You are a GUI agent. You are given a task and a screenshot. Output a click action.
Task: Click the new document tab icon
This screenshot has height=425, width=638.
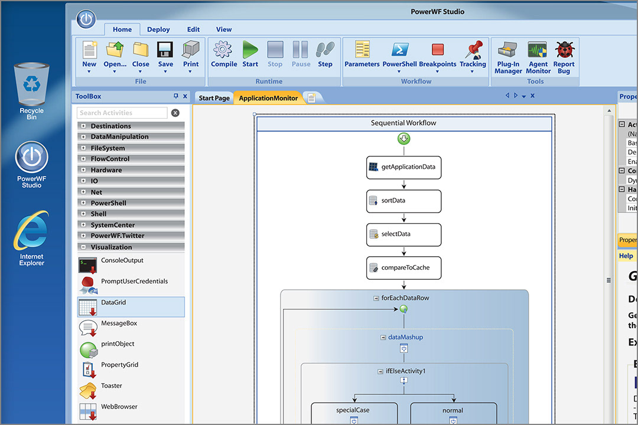point(312,98)
